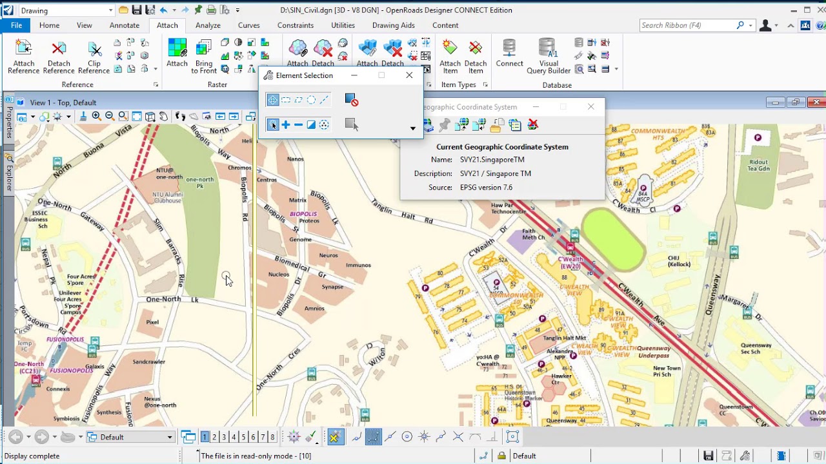
Task: Click the Save Settings disk icon in status bar
Action: click(709, 456)
